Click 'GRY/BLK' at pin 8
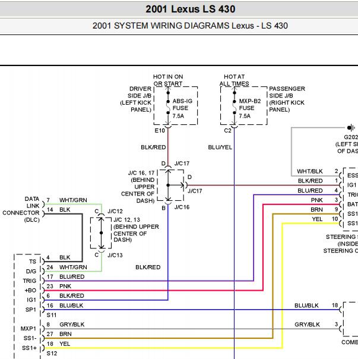The image size is (358, 359). tap(72, 325)
